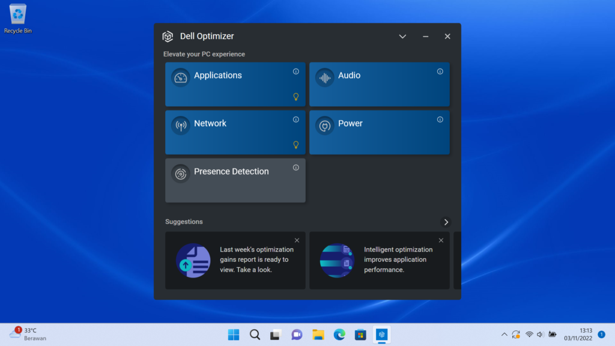Click the report document illustration
The height and width of the screenshot is (346, 615).
coord(193,261)
